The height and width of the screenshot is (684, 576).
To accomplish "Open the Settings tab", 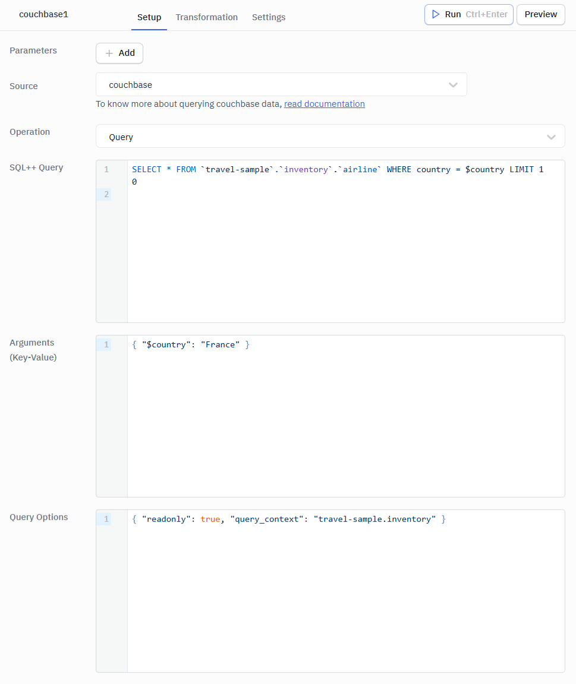I will point(268,17).
